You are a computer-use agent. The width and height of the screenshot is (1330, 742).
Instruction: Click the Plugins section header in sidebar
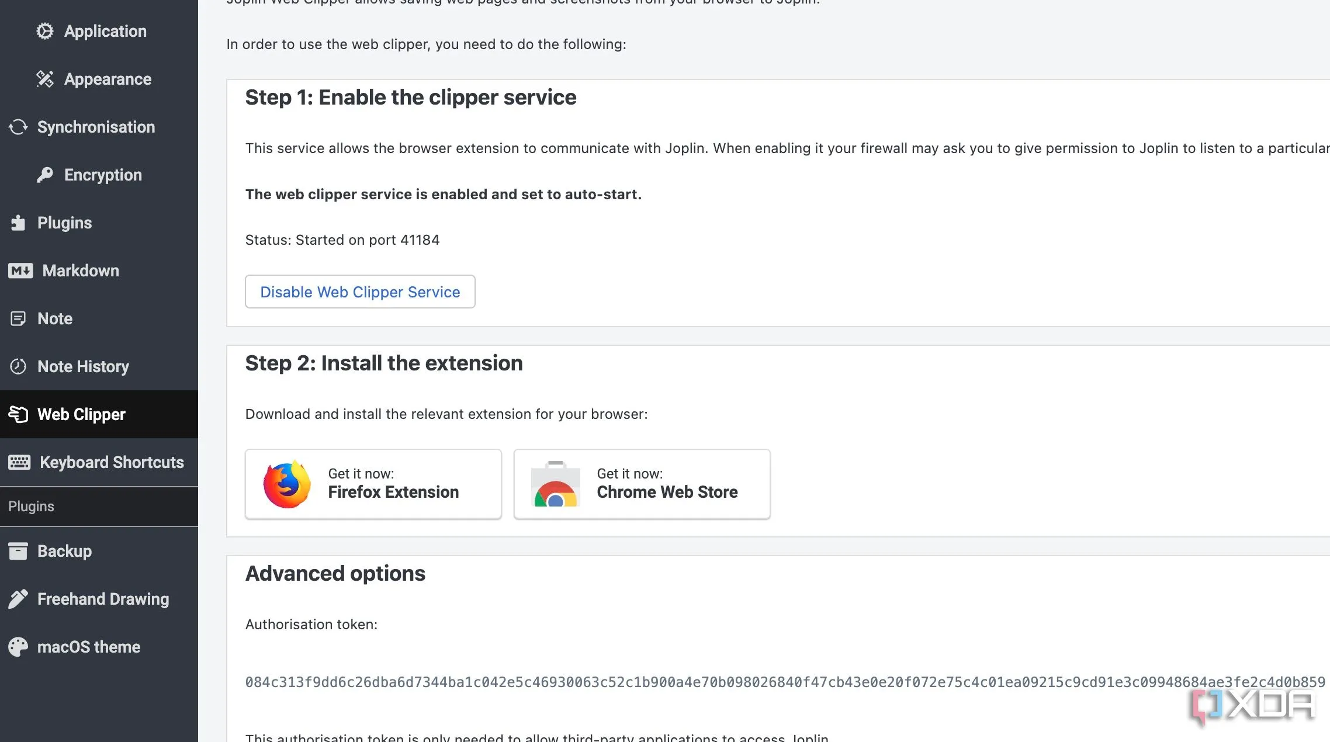click(99, 507)
